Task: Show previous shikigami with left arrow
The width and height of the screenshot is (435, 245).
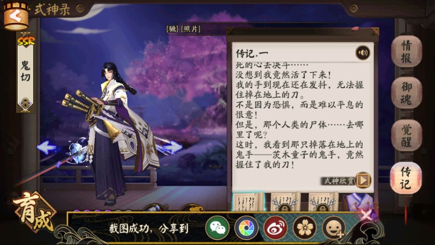Action: 46,147
